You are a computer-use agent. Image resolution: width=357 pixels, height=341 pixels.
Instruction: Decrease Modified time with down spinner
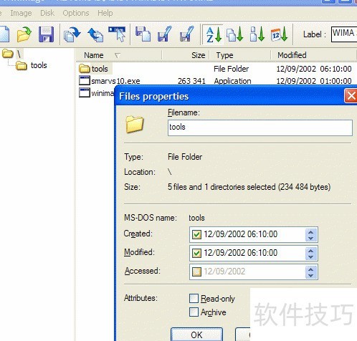(310, 256)
